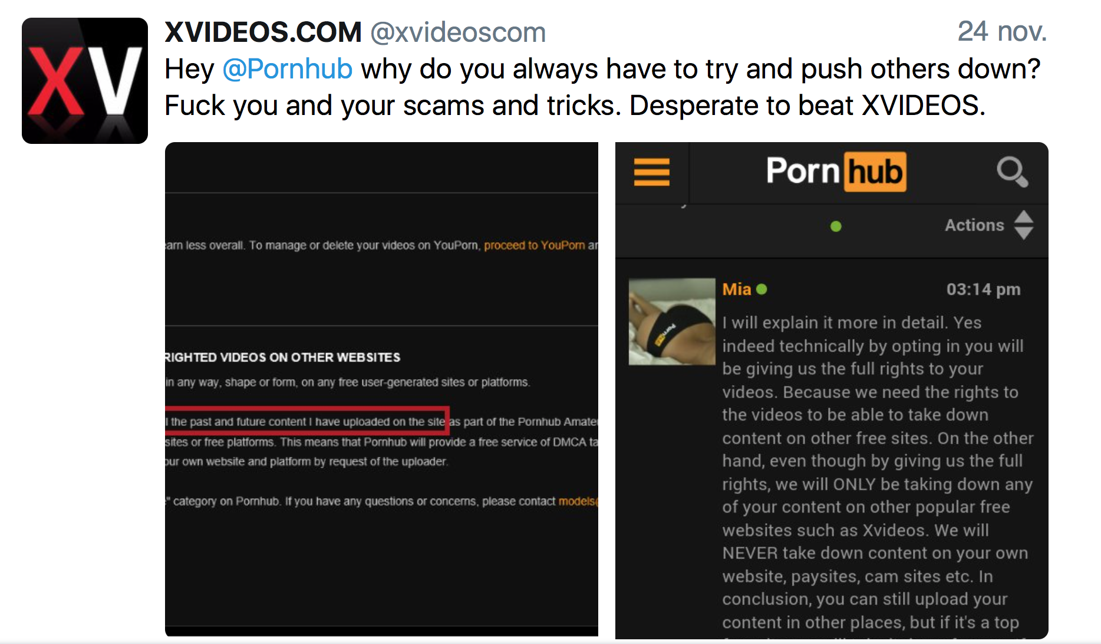
Task: Click the green online dot beside Actions
Action: point(836,226)
